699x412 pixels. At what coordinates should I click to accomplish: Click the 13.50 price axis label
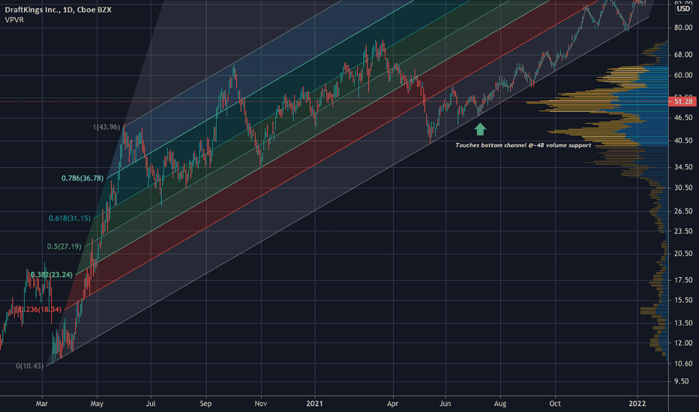pyautogui.click(x=683, y=323)
